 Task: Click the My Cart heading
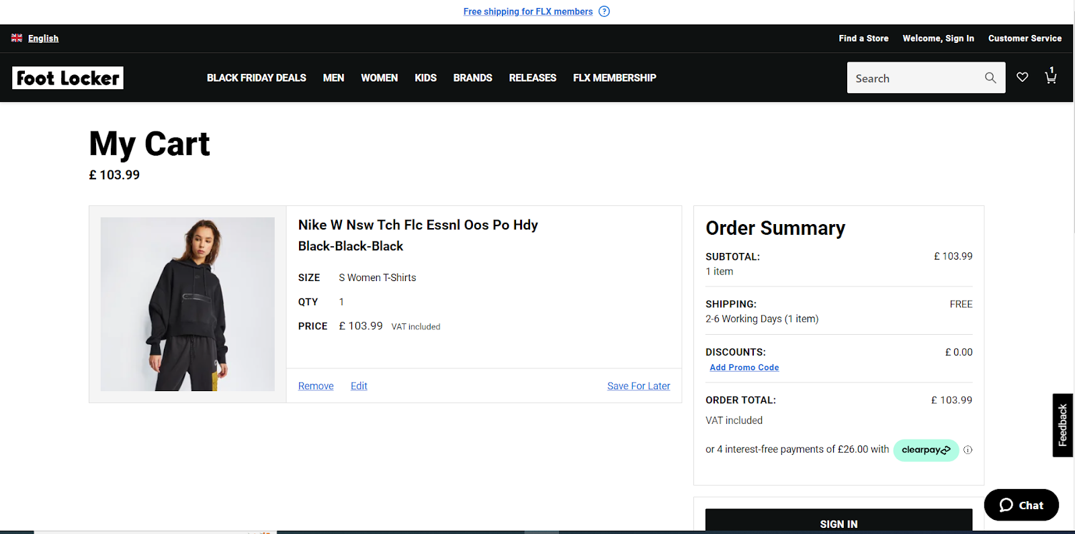coord(149,144)
